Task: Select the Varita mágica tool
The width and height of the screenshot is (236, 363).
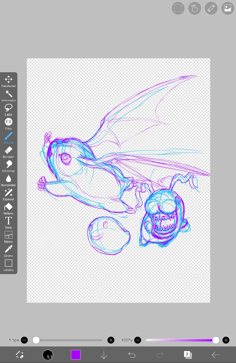Action: click(x=9, y=95)
